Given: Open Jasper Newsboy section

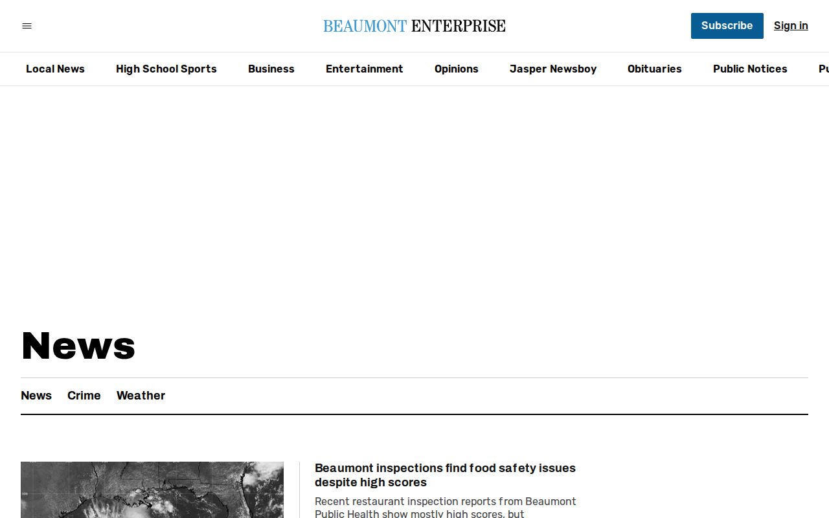Looking at the screenshot, I should pyautogui.click(x=553, y=69).
